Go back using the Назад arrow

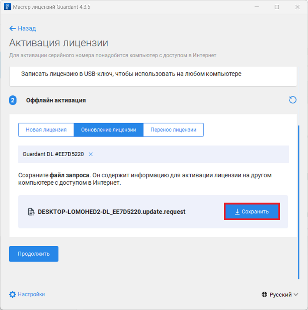click(x=13, y=29)
